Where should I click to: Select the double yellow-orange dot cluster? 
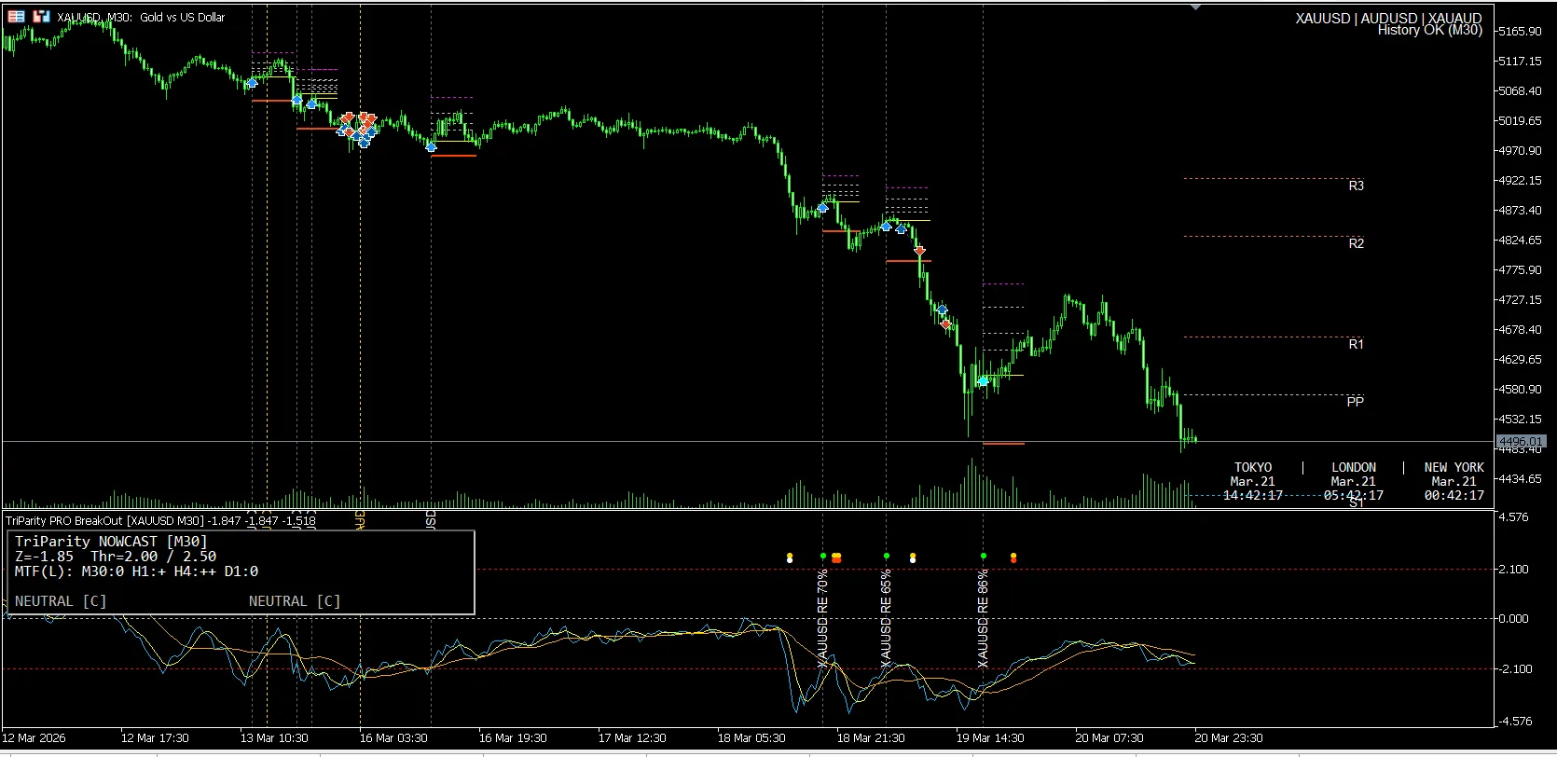click(836, 558)
